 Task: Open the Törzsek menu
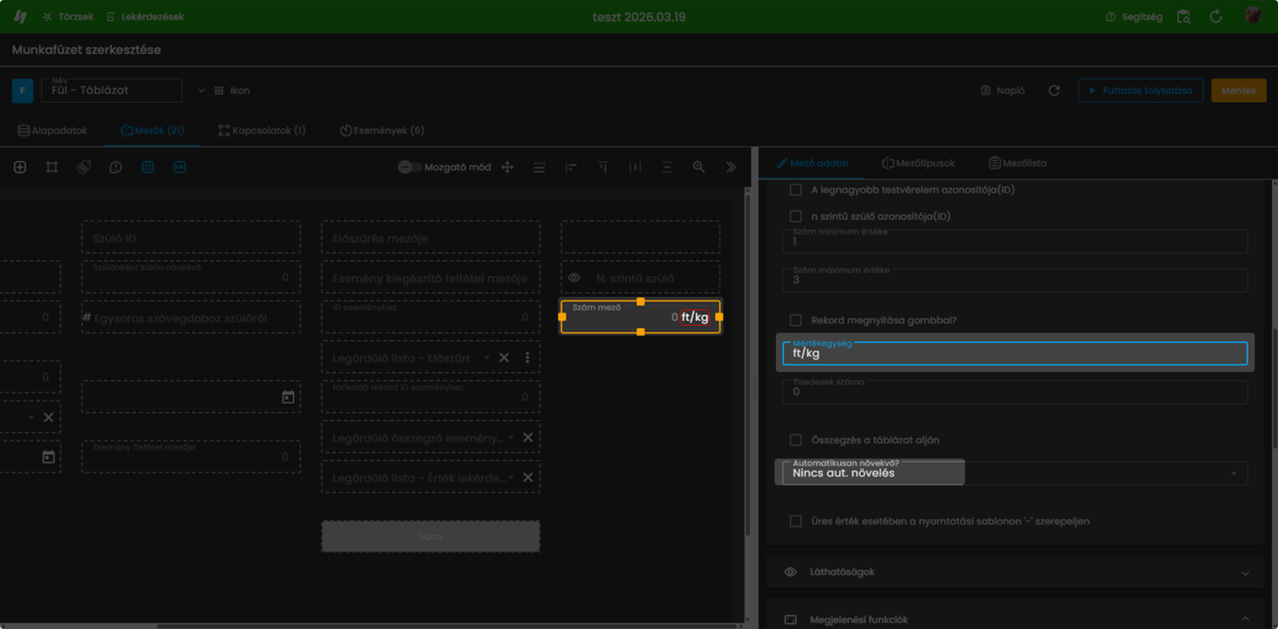68,16
